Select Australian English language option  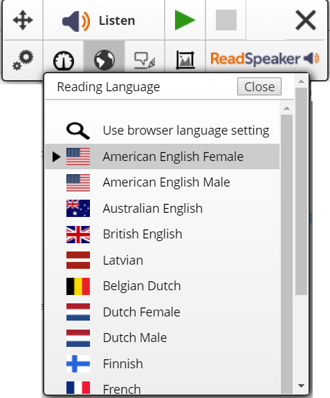tap(162, 209)
